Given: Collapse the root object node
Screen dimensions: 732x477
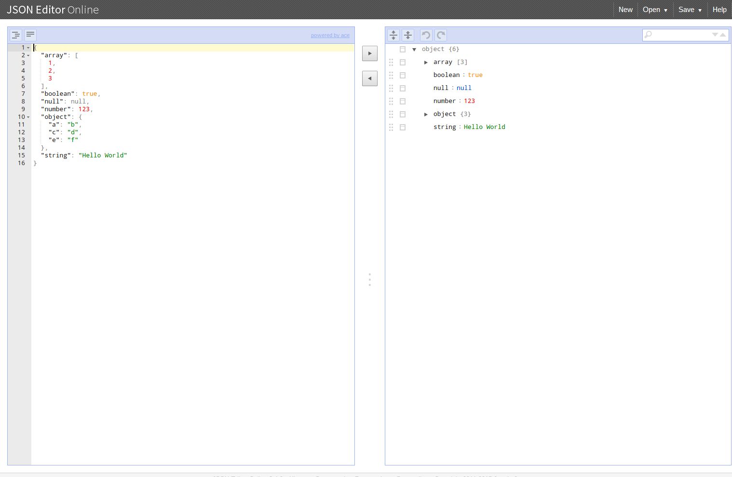Looking at the screenshot, I should [x=415, y=49].
